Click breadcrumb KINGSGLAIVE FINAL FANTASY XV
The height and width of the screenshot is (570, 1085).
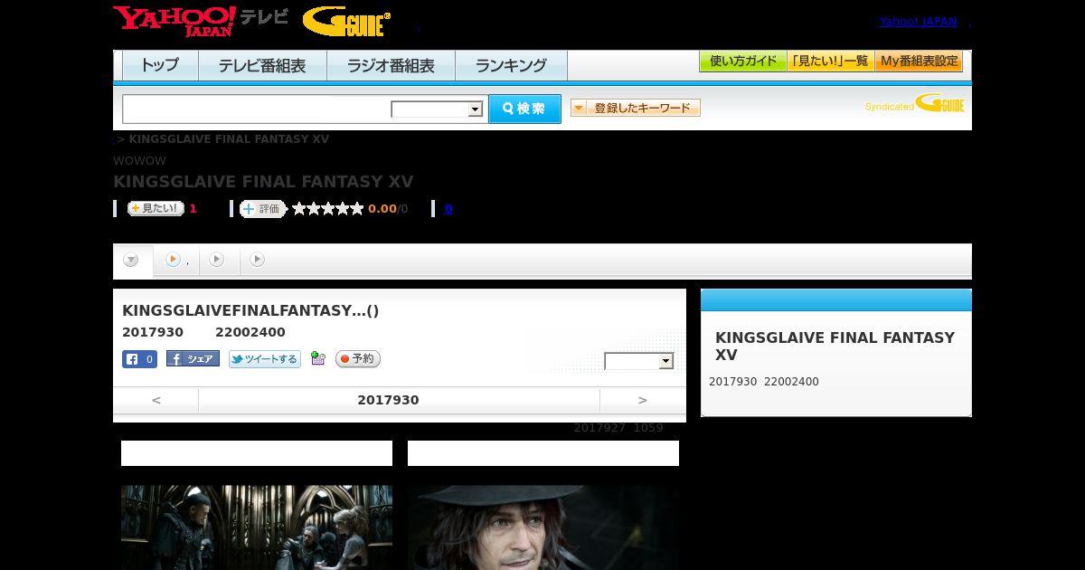tap(229, 139)
